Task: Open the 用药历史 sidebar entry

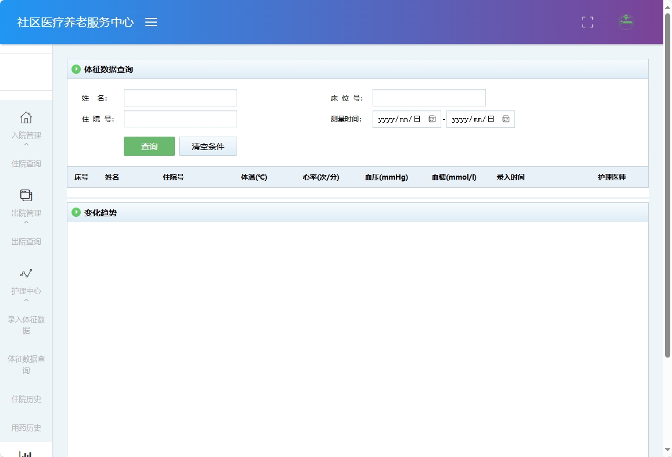Action: [x=26, y=427]
